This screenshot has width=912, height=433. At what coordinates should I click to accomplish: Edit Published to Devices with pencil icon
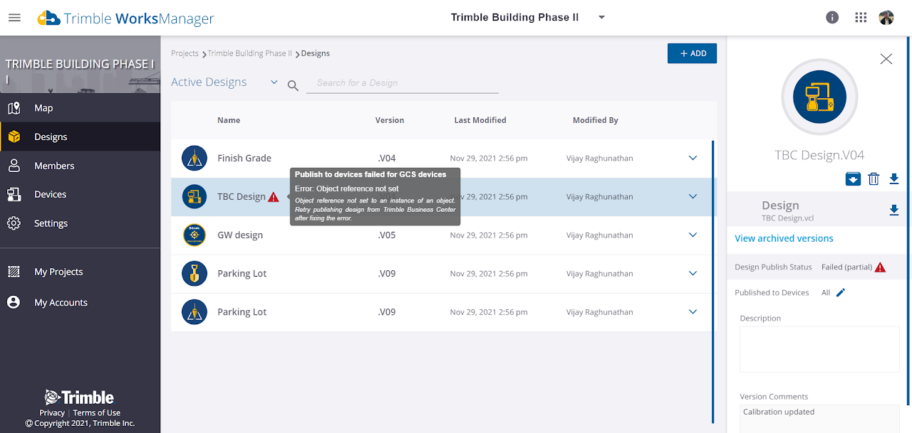pos(841,292)
